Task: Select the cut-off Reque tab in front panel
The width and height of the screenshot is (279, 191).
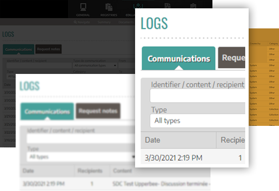Action: [232, 57]
